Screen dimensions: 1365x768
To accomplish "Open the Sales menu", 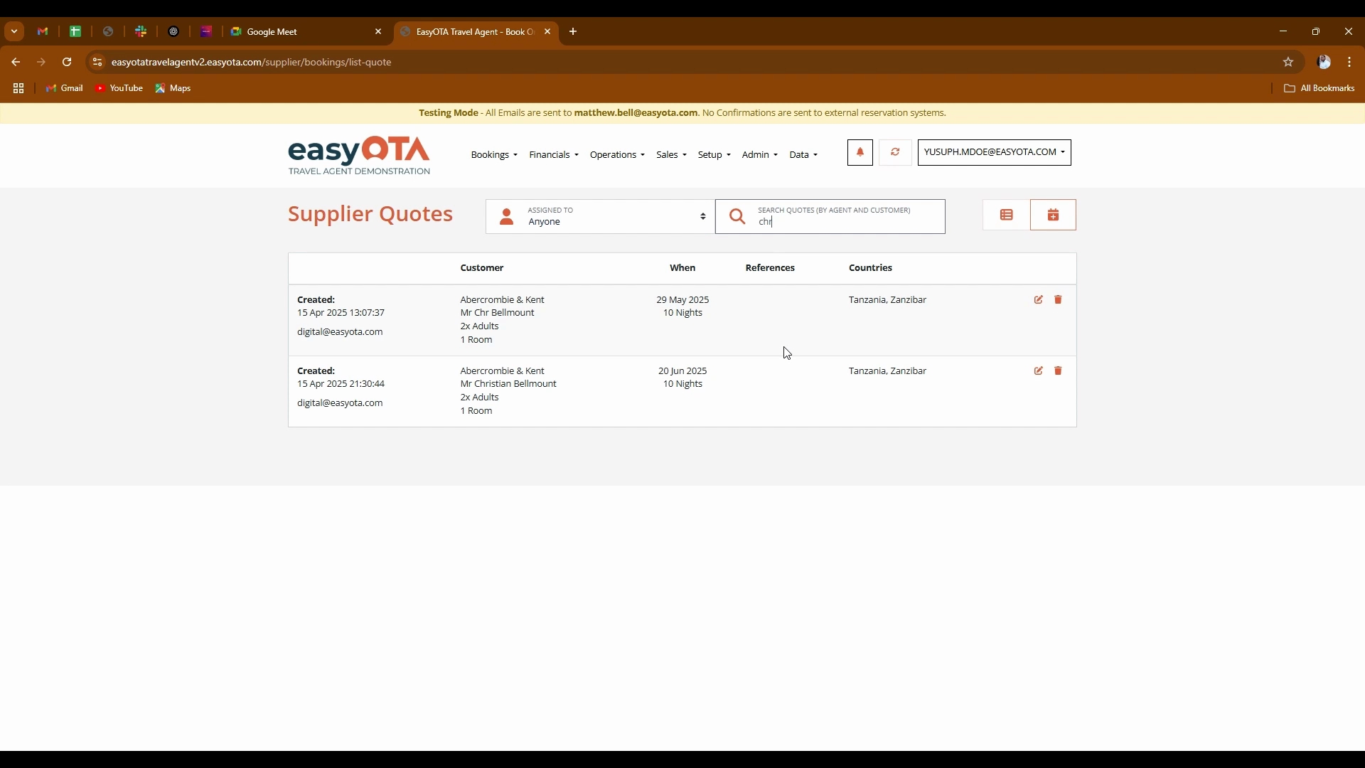I will pos(671,155).
